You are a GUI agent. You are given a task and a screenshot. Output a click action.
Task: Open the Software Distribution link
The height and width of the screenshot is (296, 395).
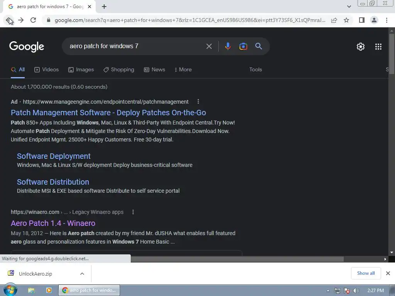tap(53, 182)
